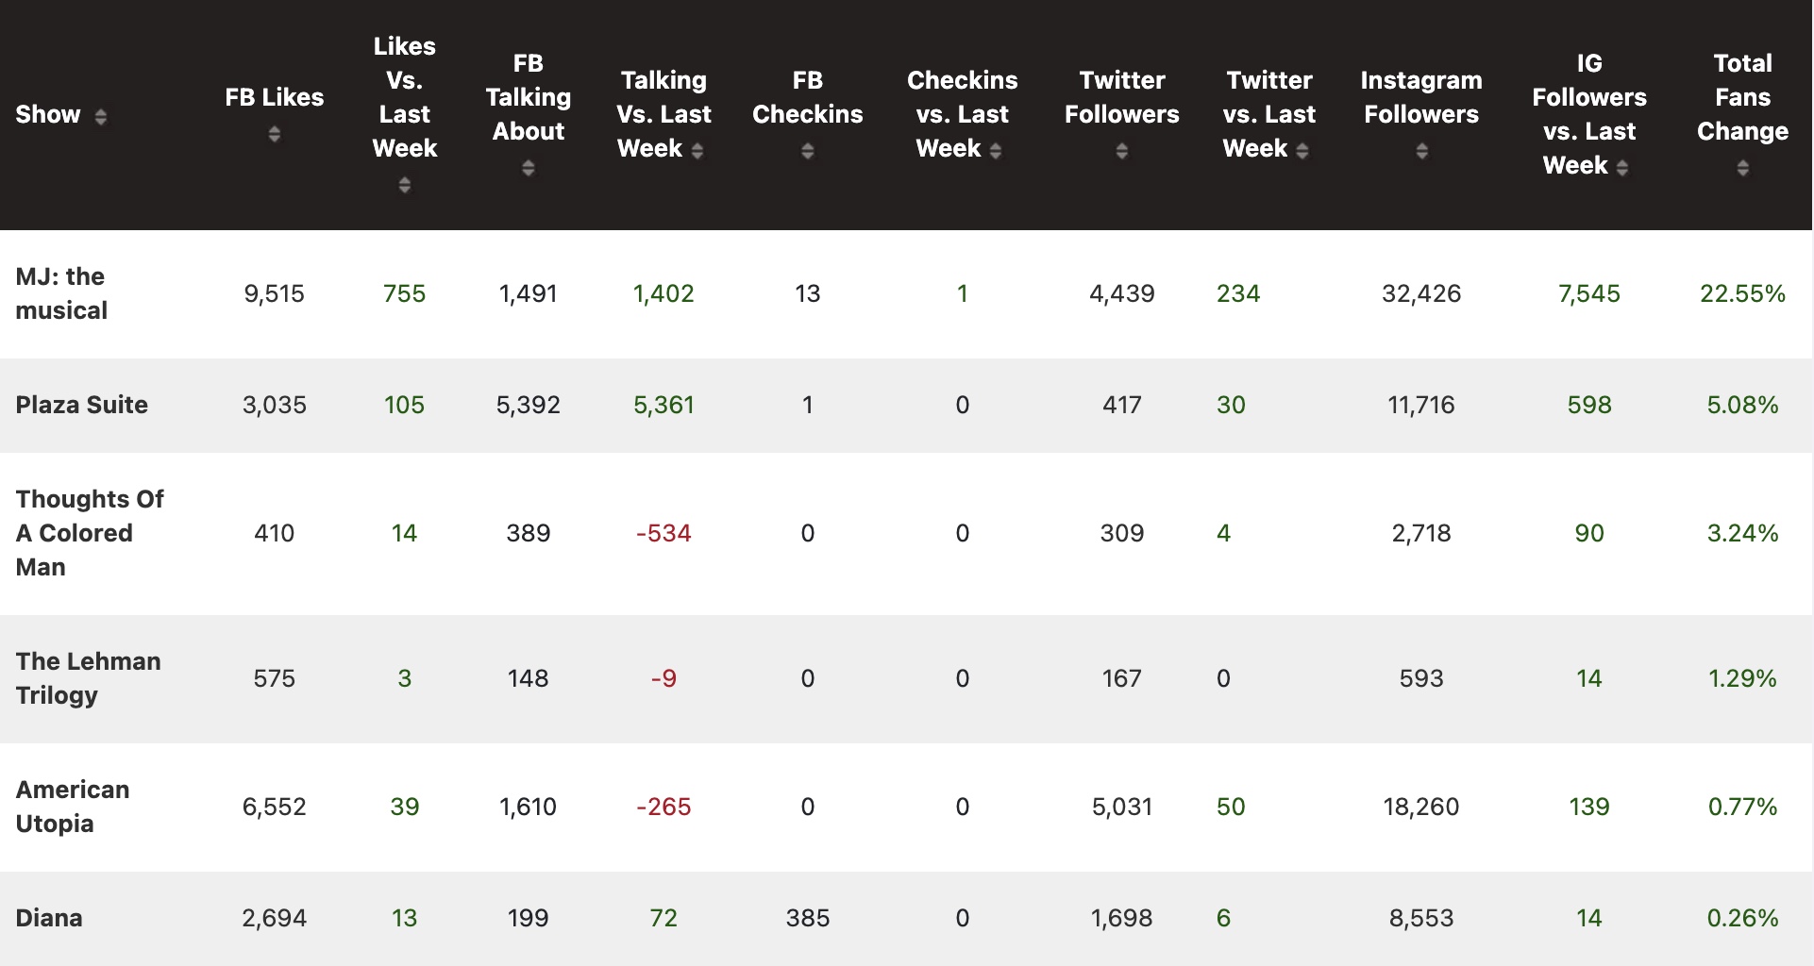1814x966 pixels.
Task: Click the Show column header text
Action: pyautogui.click(x=48, y=114)
